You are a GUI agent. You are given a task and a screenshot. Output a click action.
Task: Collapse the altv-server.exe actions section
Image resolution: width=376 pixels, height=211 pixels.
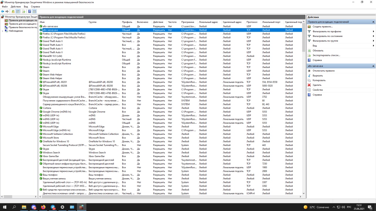pyautogui.click(x=373, y=66)
